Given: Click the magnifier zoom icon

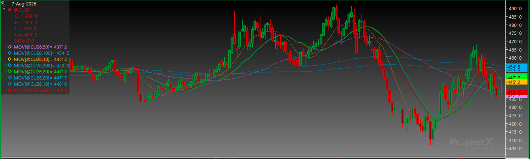Looking at the screenshot, I should pyautogui.click(x=3, y=3).
